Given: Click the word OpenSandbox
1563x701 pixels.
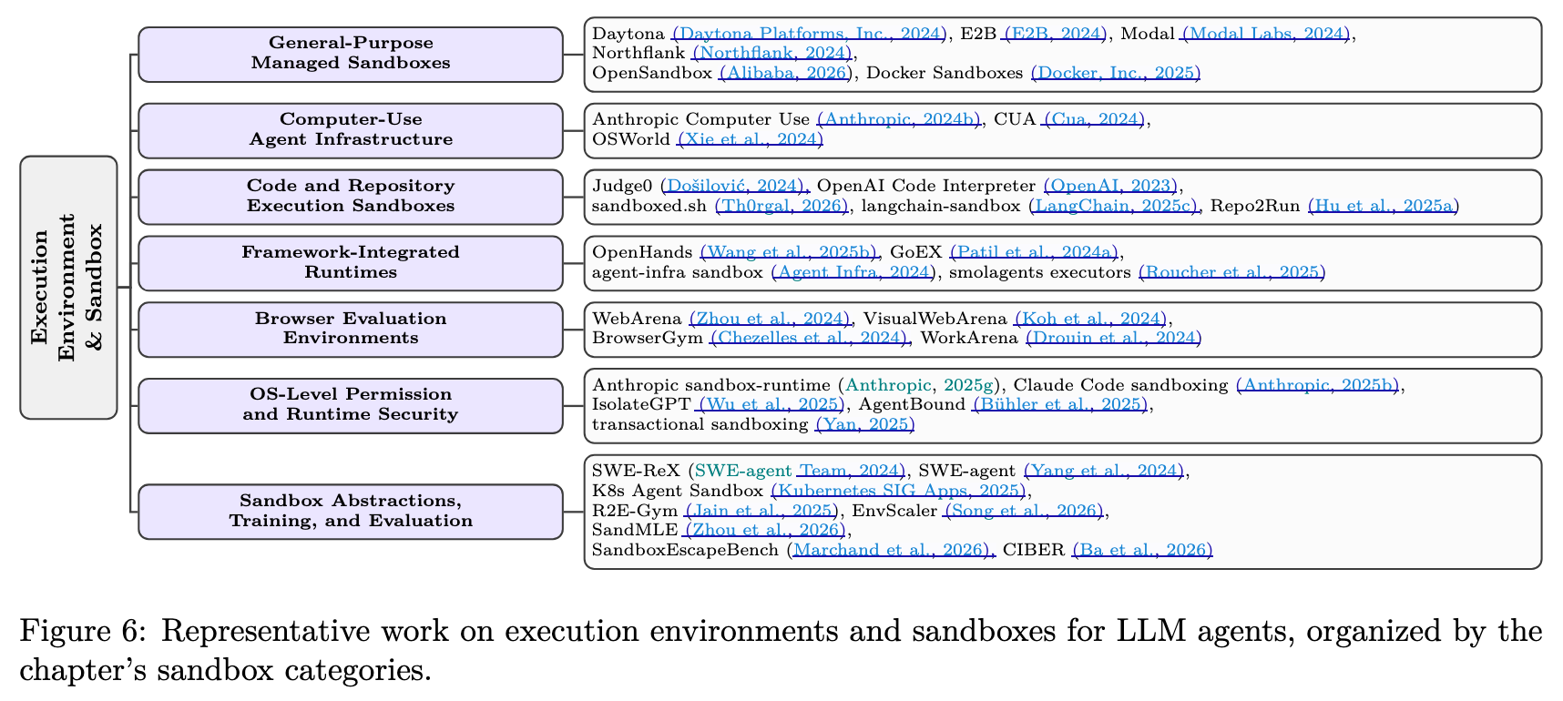Looking at the screenshot, I should click(652, 73).
